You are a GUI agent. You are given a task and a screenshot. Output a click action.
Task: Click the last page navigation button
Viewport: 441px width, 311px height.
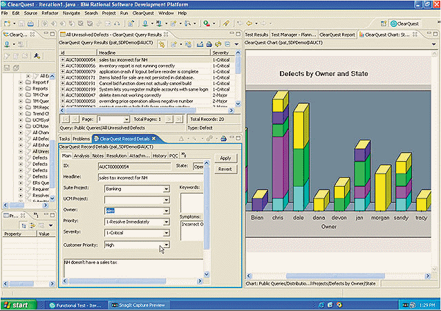click(178, 120)
